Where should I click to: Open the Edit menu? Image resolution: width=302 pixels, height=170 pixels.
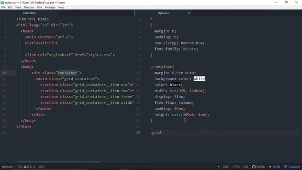[10, 8]
